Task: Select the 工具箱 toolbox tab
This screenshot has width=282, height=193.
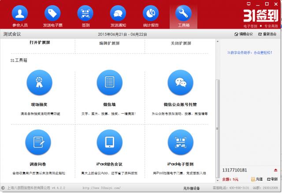Action: (183, 16)
